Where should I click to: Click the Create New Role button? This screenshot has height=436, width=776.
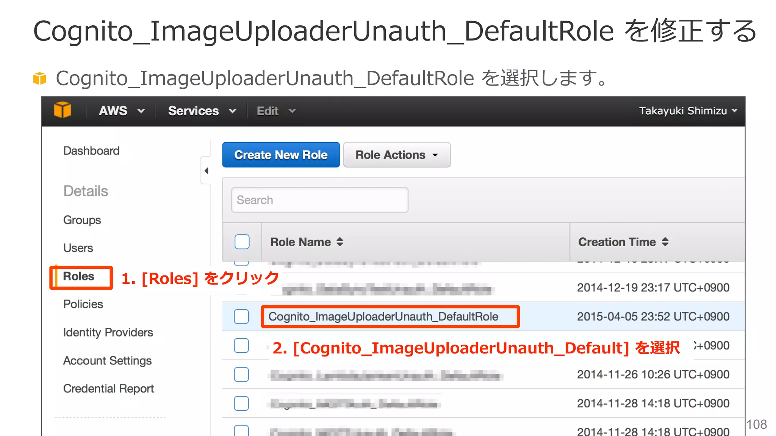coord(281,155)
